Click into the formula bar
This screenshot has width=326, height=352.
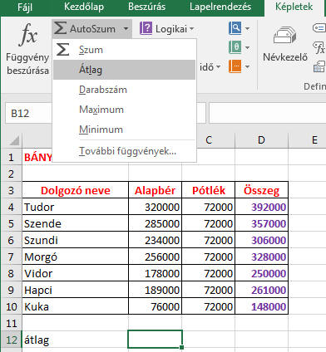point(267,113)
